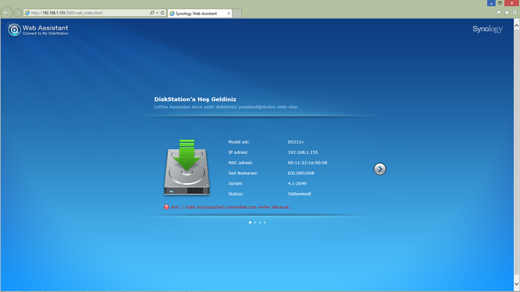
Task: Click the hard drive install icon
Action: pyautogui.click(x=187, y=167)
